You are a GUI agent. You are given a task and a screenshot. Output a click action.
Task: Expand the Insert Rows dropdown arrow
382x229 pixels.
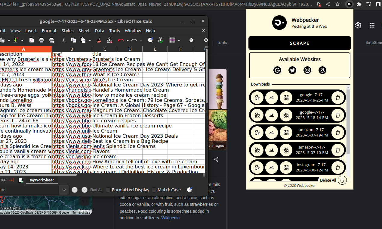[x=179, y=40]
